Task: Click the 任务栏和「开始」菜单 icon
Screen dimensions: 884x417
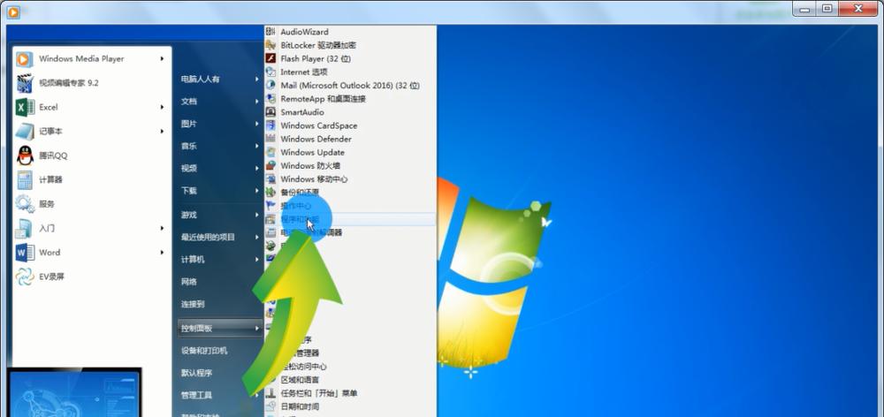Action: [x=271, y=393]
